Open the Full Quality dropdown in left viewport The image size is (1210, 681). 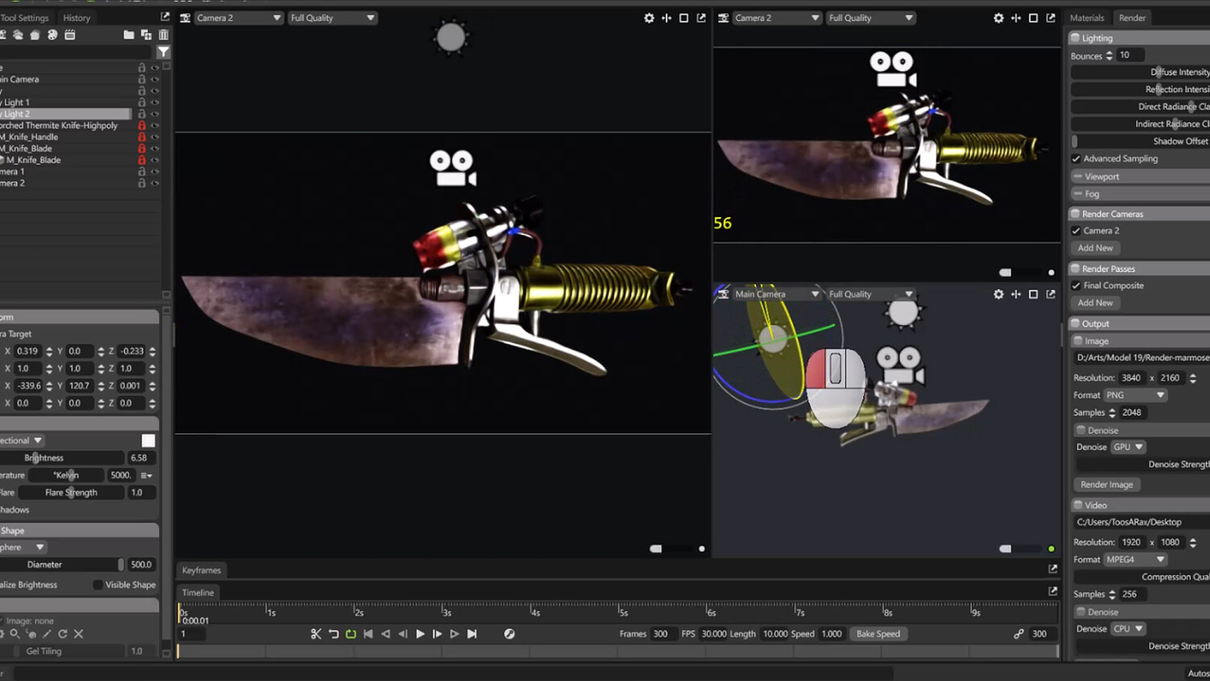point(332,18)
